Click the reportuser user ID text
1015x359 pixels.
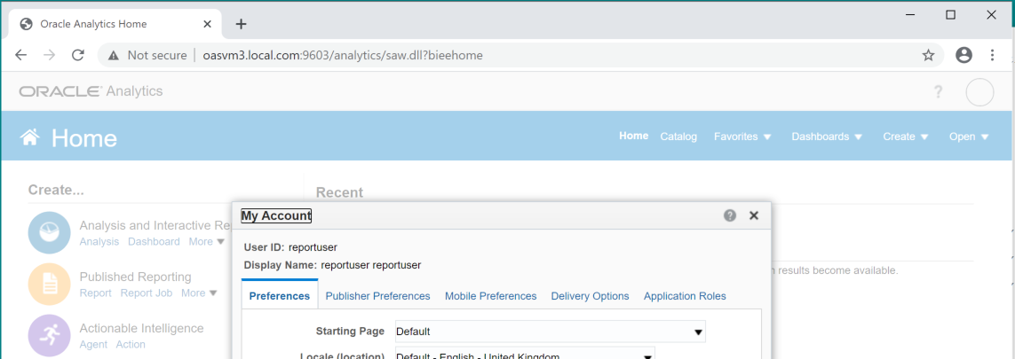point(313,247)
